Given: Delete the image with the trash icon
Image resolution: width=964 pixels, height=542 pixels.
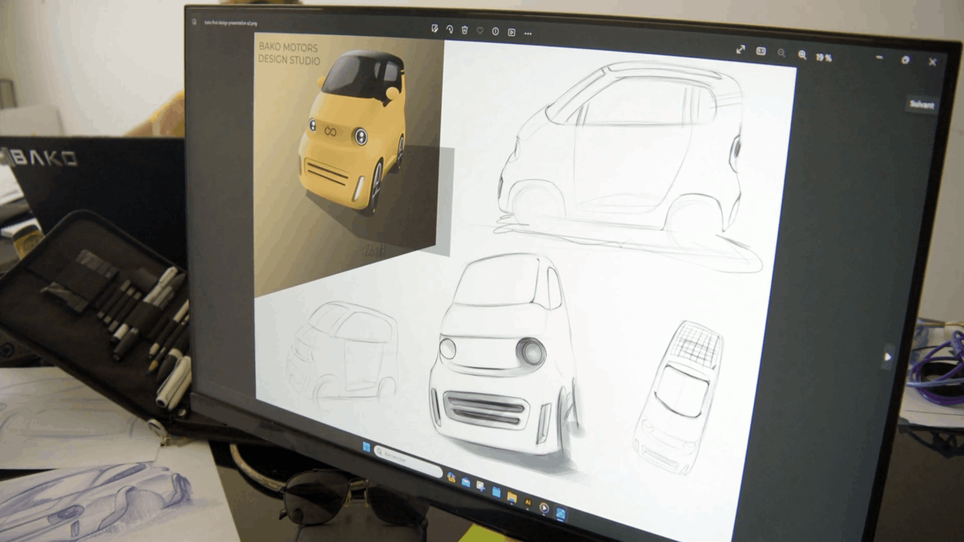Looking at the screenshot, I should click(465, 30).
